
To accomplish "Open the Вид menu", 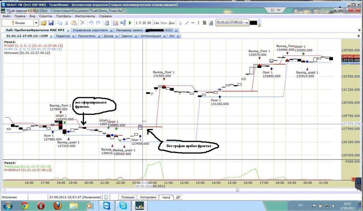I will pos(32,16).
